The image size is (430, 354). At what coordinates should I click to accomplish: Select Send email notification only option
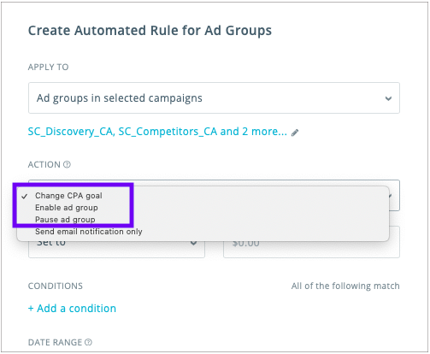89,232
